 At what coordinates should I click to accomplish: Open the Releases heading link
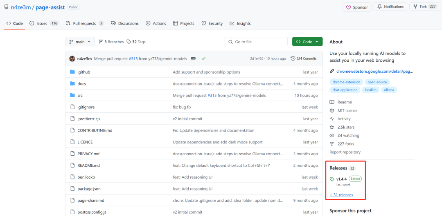click(338, 168)
